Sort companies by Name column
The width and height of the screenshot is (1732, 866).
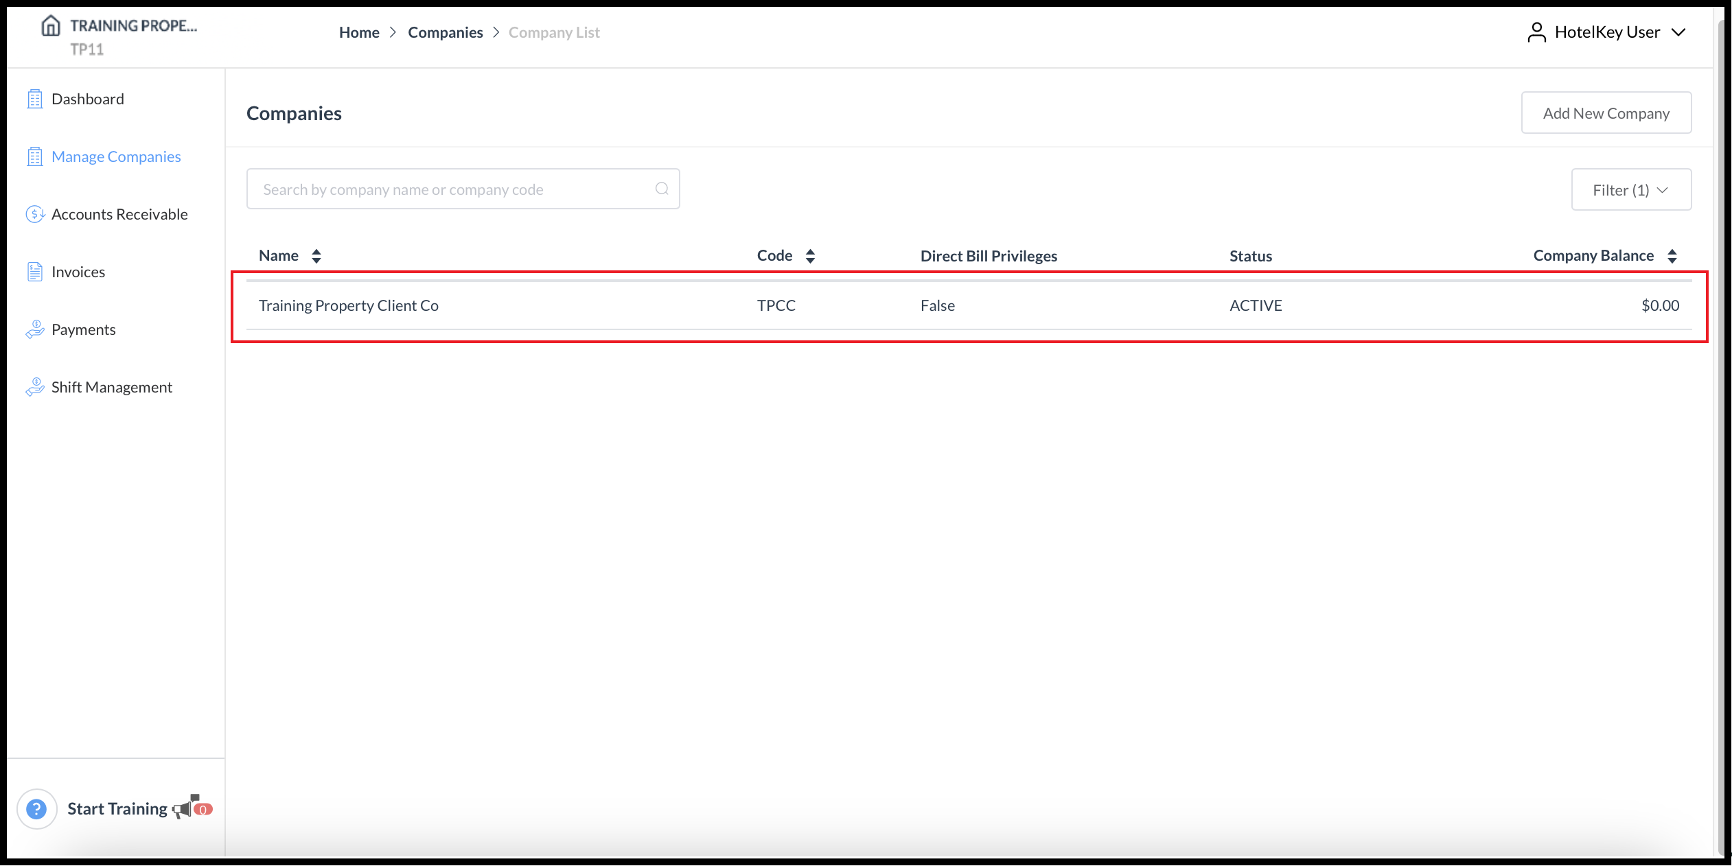click(316, 256)
